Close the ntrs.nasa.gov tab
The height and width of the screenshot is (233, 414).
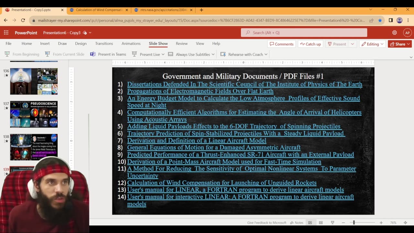tap(191, 10)
